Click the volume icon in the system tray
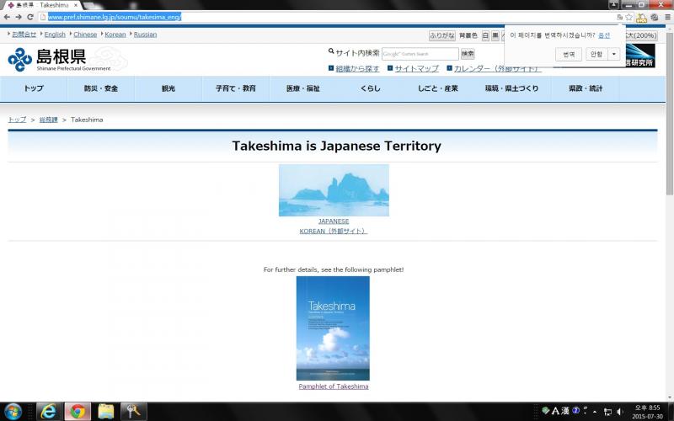The image size is (674, 421). tap(621, 411)
